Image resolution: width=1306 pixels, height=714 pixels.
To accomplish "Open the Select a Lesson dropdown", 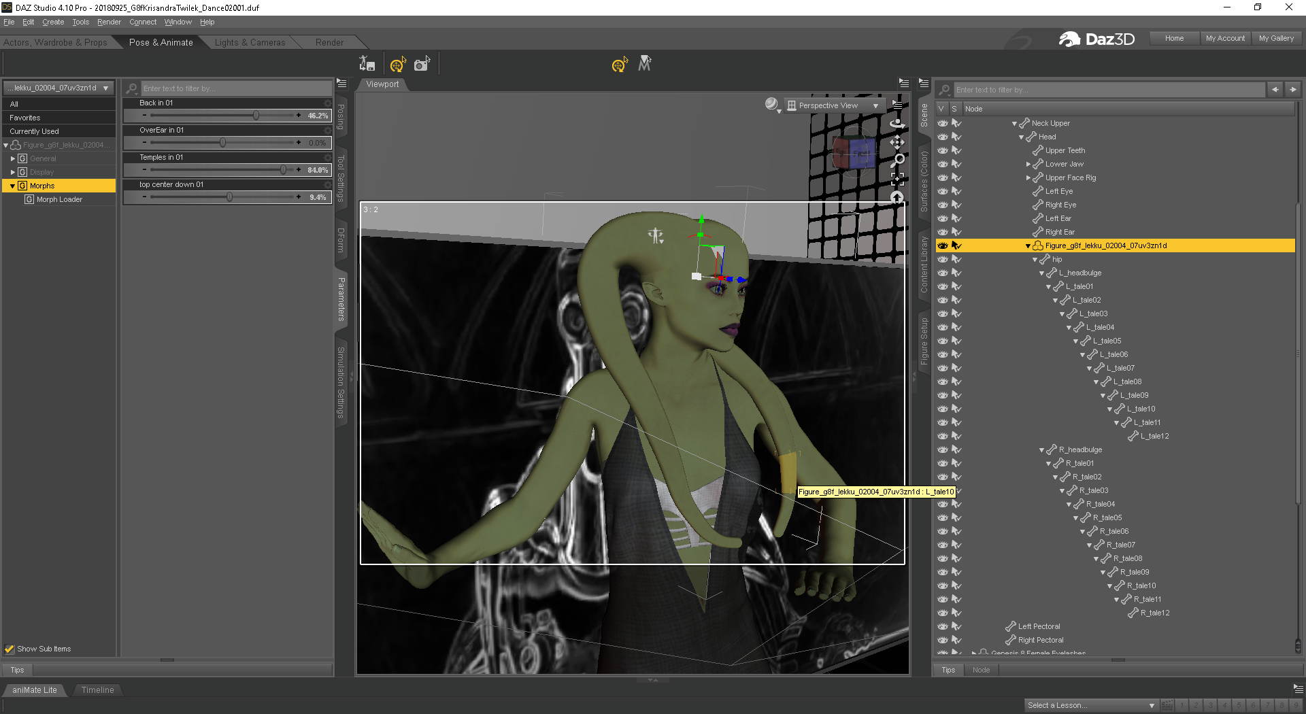I will point(1091,705).
